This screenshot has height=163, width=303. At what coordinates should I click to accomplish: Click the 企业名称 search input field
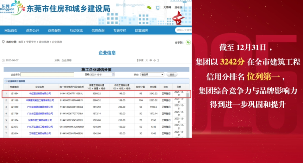pyautogui.click(x=47, y=74)
